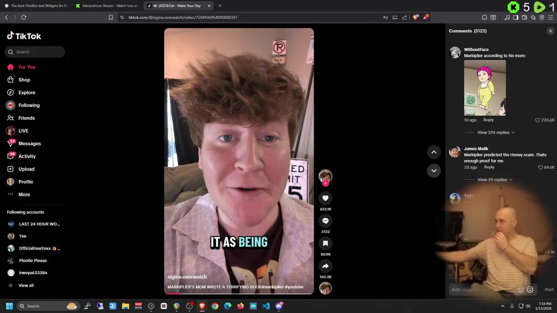Open the For You feed
This screenshot has width=557, height=313.
point(27,67)
